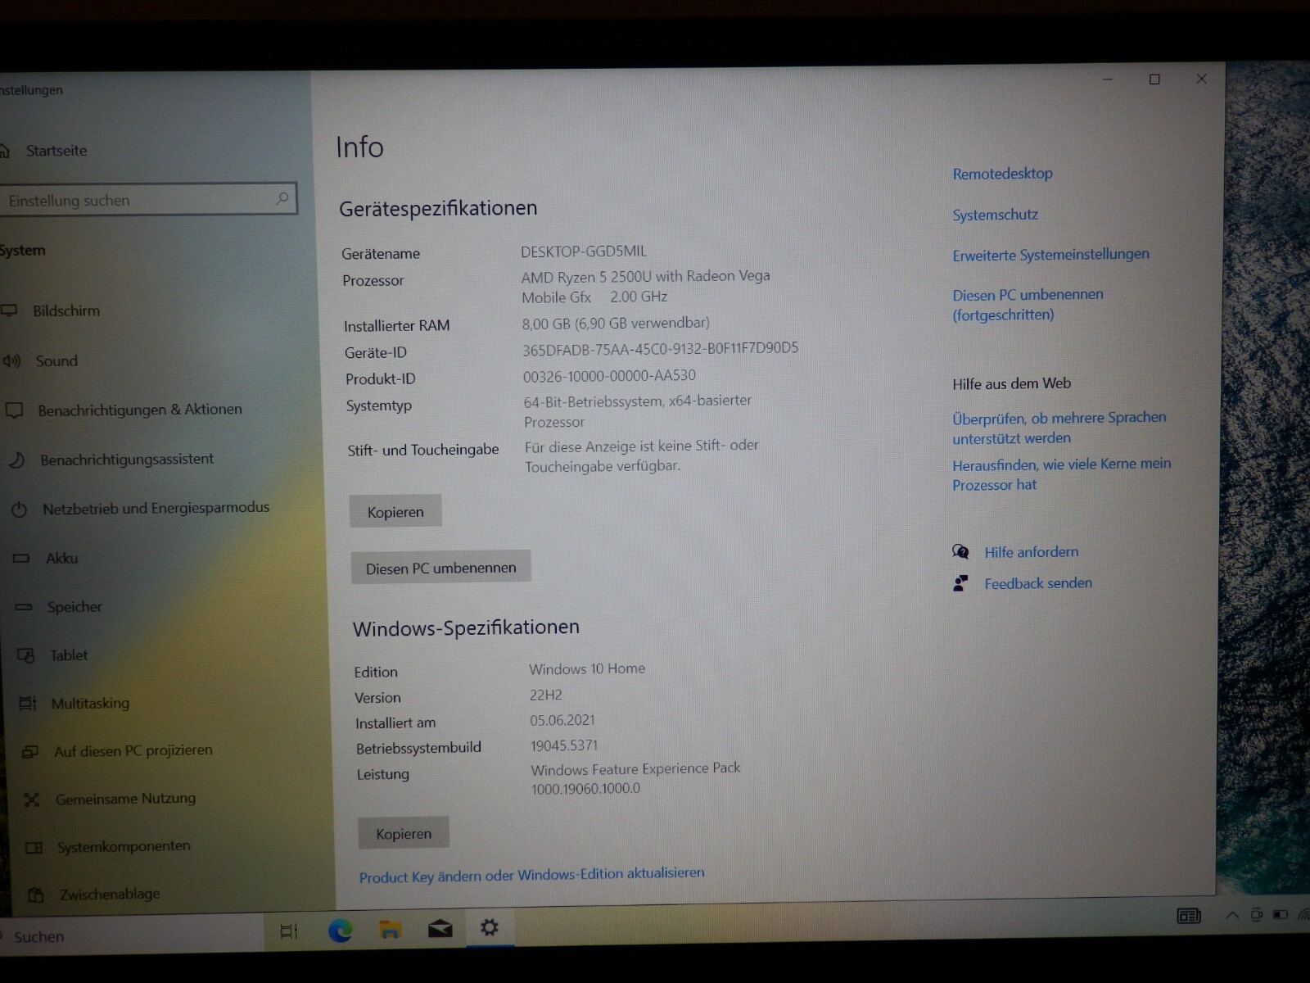The height and width of the screenshot is (983, 1310).
Task: Copy the Windows-Spezifikationen with Kopieren
Action: coord(404,834)
